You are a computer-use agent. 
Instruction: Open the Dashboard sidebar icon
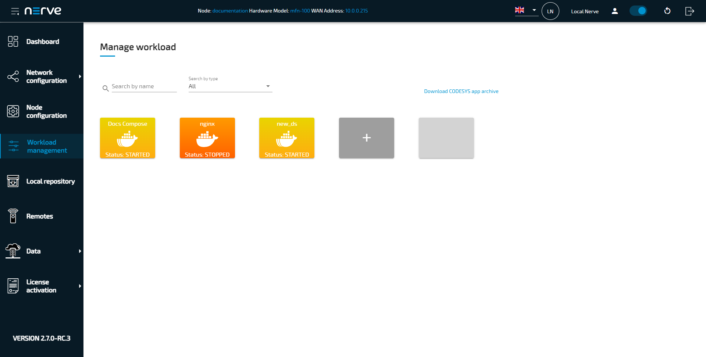(13, 42)
